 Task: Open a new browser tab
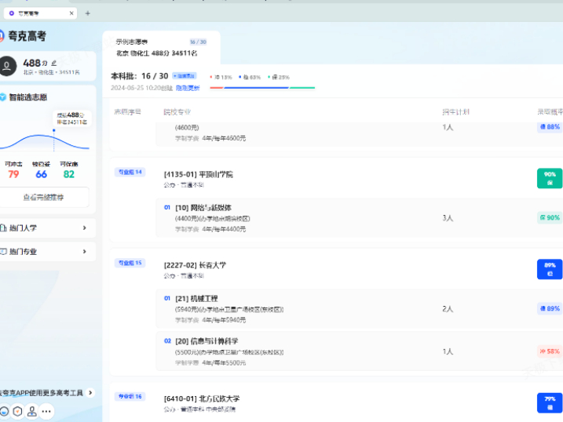pos(88,13)
